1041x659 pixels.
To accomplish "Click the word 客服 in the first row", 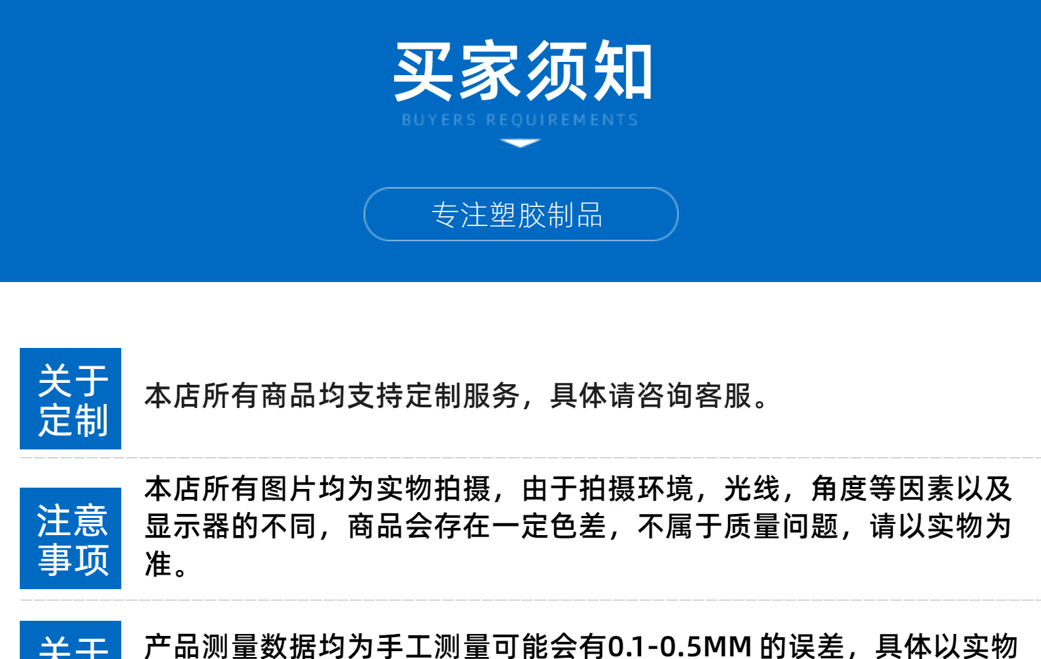I will tap(723, 396).
